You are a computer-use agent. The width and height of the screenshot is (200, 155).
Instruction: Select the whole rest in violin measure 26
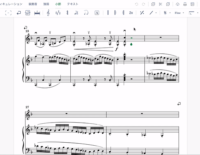tap(161, 37)
